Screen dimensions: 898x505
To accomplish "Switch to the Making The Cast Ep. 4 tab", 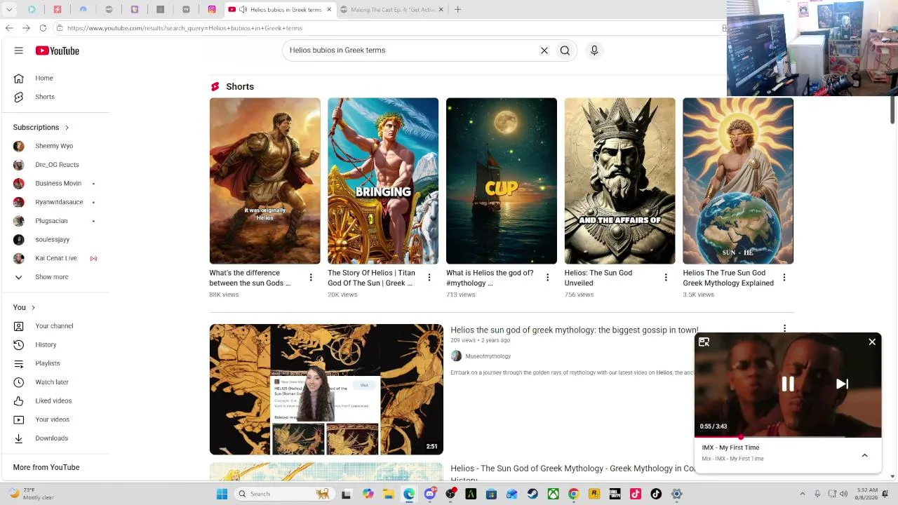I will click(x=390, y=10).
